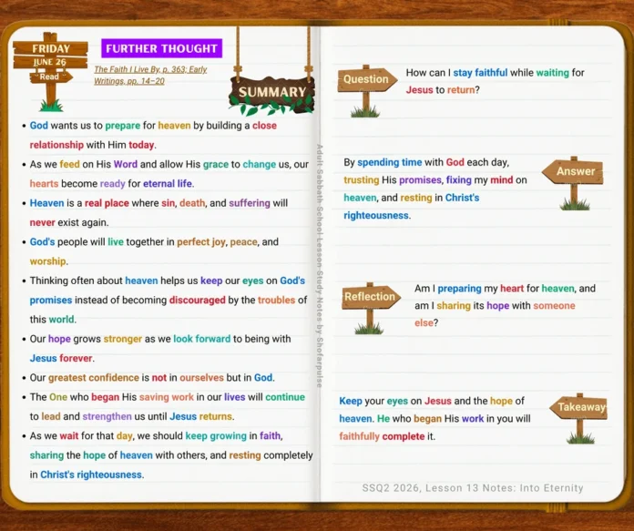Click the small Read arrow sign
The image size is (634, 531).
pos(50,77)
